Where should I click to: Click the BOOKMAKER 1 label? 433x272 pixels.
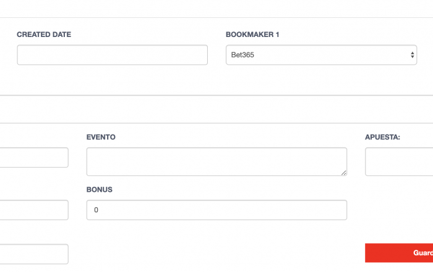[252, 35]
